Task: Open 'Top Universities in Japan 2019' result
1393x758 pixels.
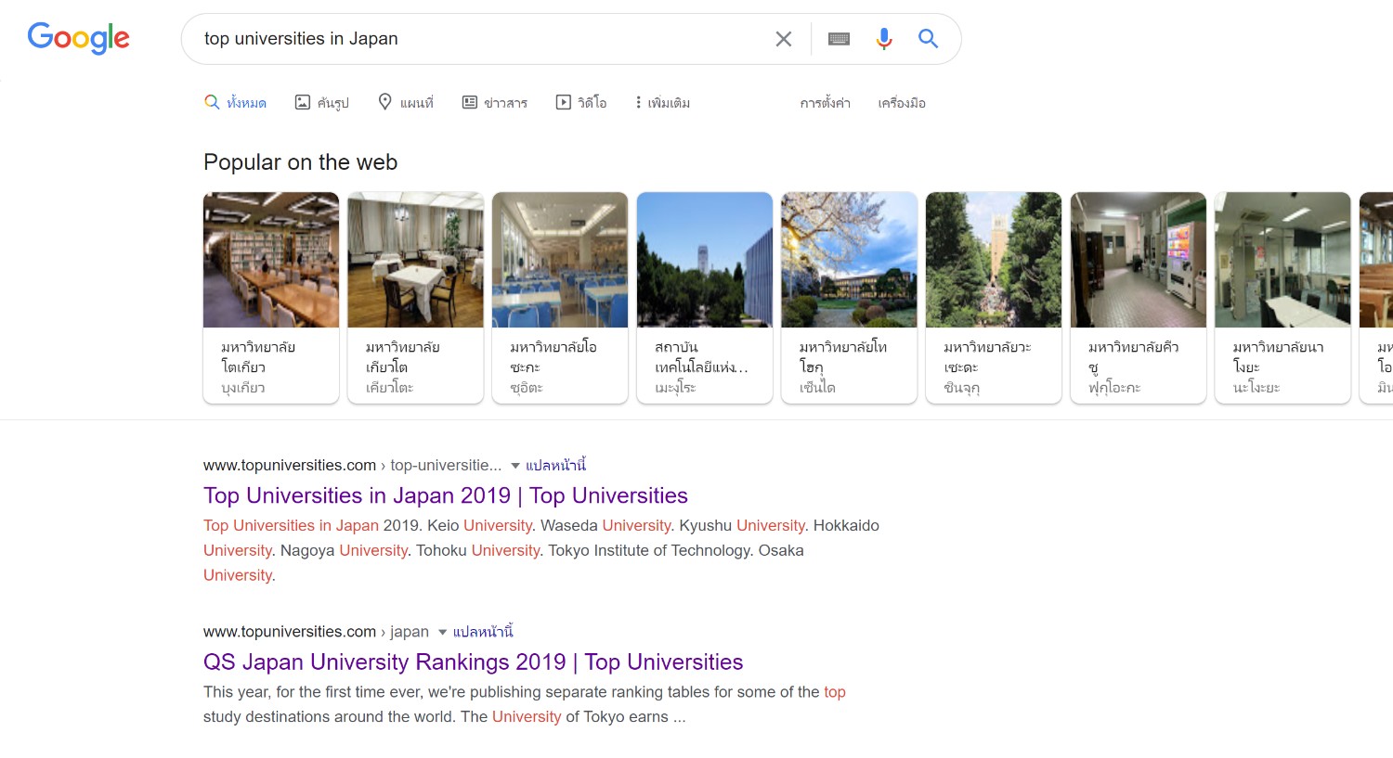Action: point(446,495)
